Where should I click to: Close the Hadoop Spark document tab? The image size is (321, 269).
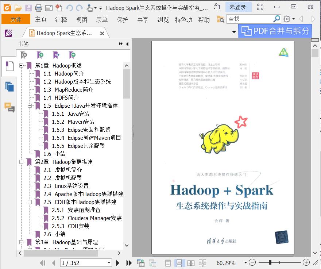[102, 33]
